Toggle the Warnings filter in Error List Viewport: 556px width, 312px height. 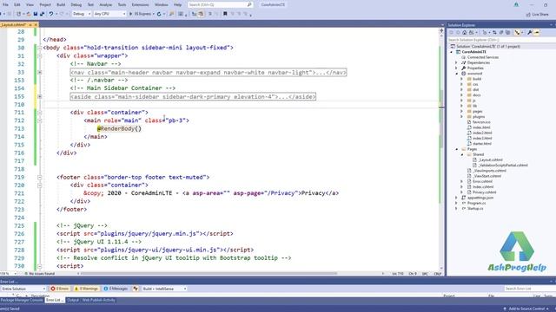tap(86, 289)
